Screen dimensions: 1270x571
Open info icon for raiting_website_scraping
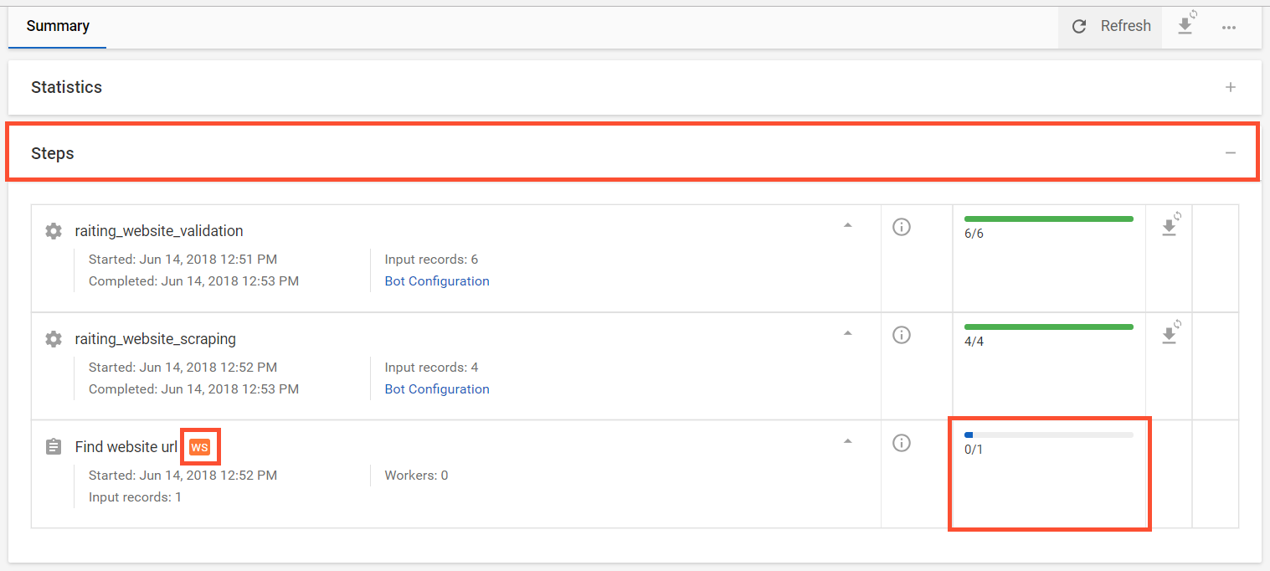point(902,335)
